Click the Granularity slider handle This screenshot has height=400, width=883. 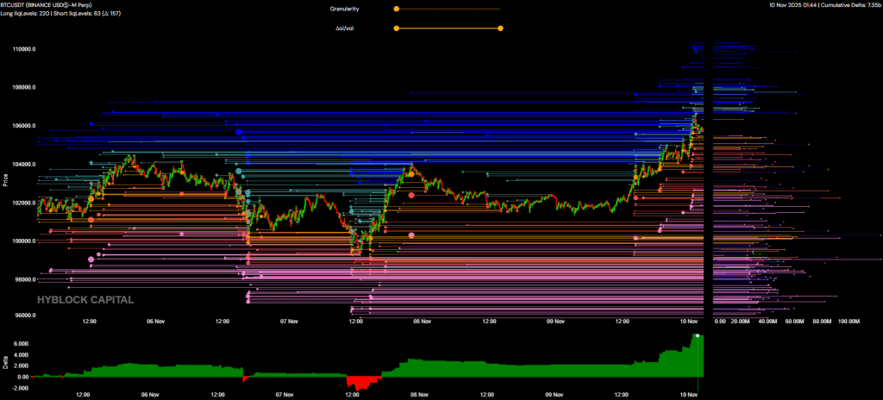[x=396, y=9]
